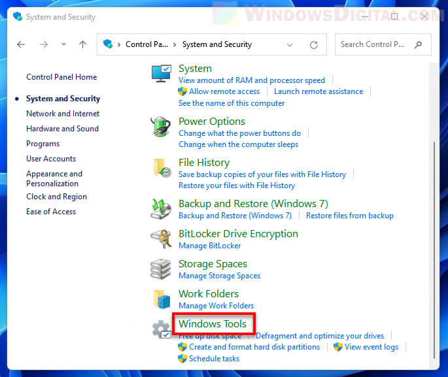Click the shield icon in the address bar

(108, 44)
